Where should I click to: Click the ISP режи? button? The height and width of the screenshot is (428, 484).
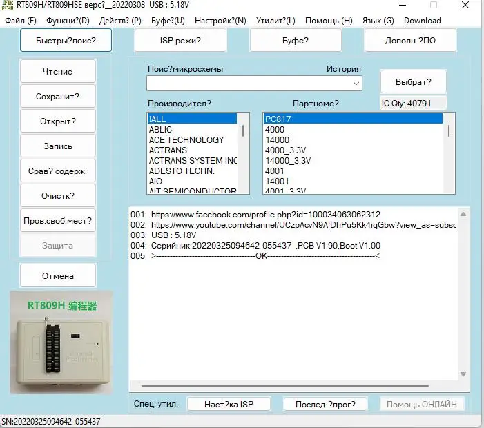[x=180, y=41]
